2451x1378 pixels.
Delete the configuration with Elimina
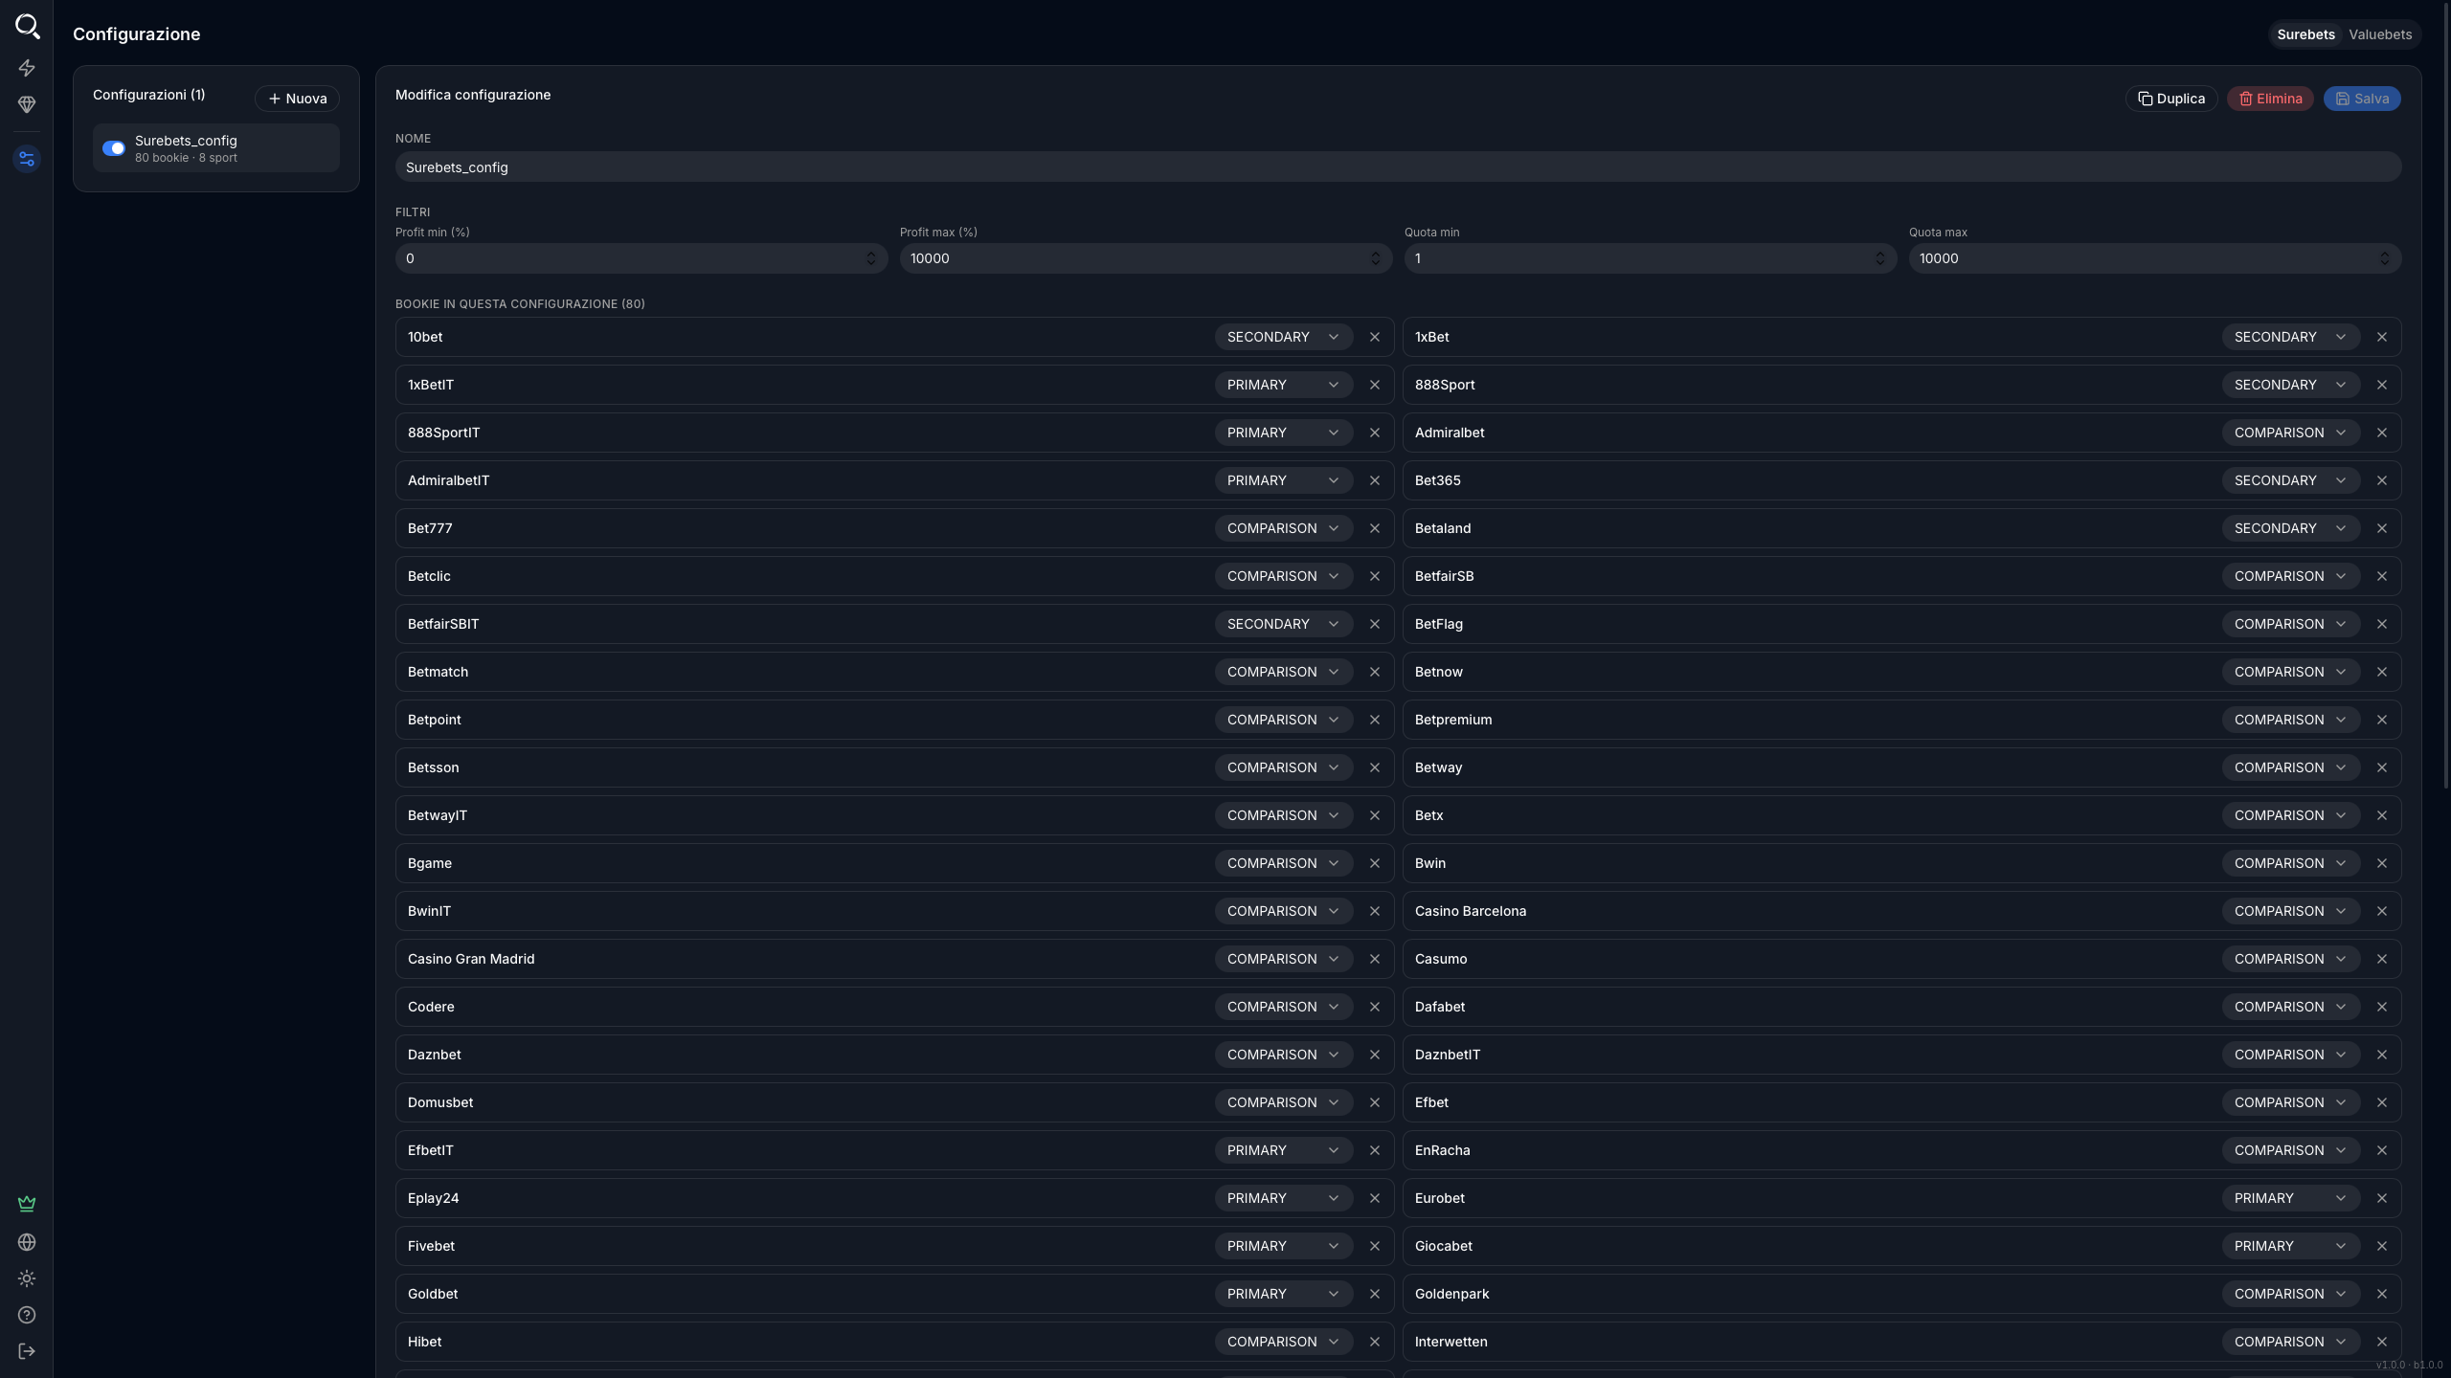2270,99
